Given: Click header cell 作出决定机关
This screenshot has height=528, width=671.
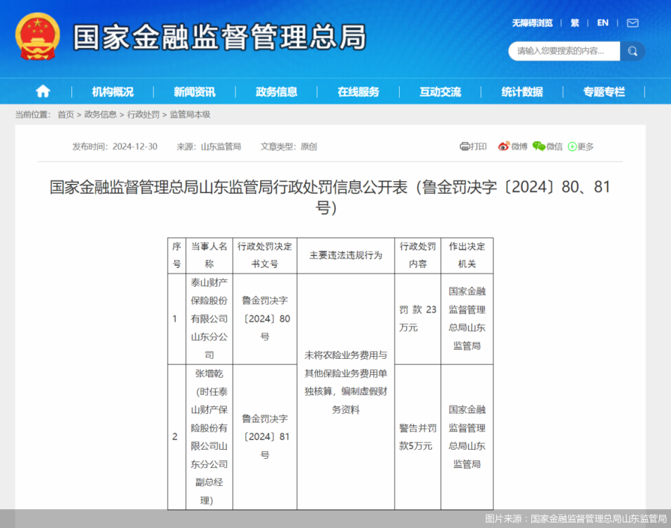Looking at the screenshot, I should 467,256.
